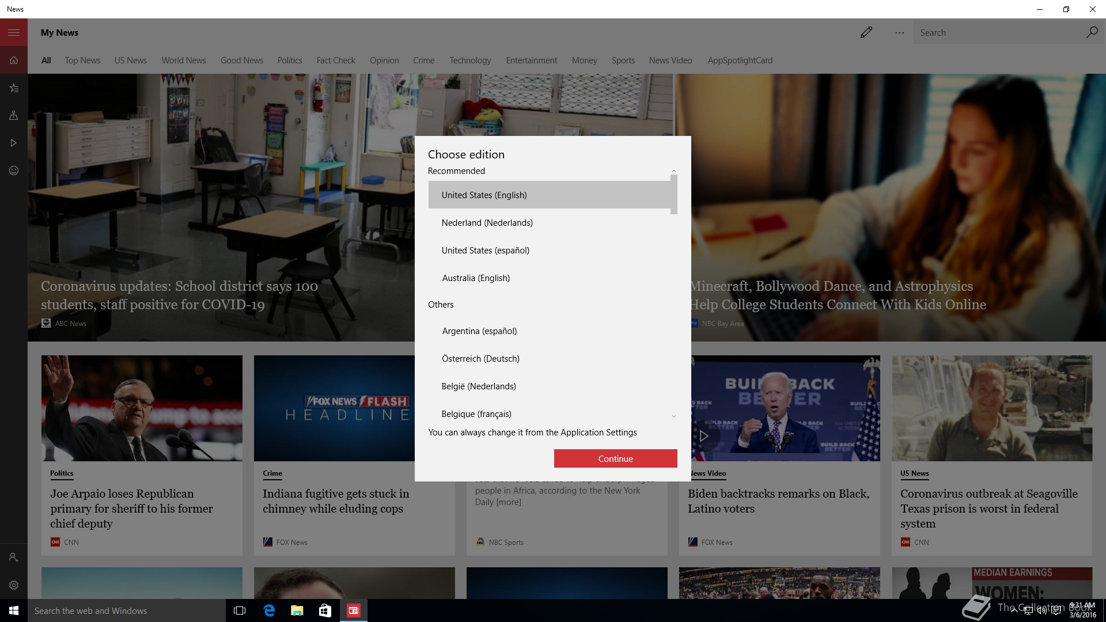Open Task View on the taskbar
The image size is (1106, 622).
[x=240, y=610]
